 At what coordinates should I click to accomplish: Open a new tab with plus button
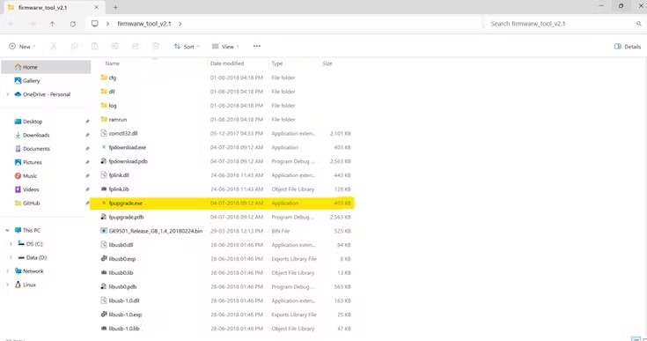[x=115, y=7]
